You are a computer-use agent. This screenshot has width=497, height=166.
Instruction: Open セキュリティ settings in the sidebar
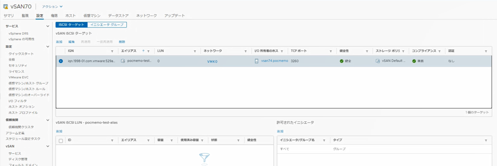(x=18, y=65)
